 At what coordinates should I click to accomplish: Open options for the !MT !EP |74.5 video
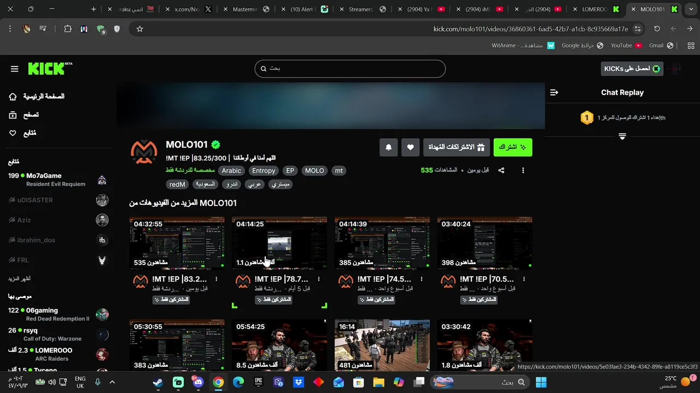[x=422, y=279]
